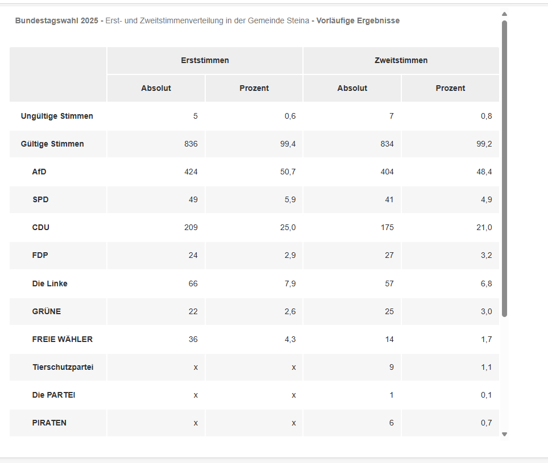Click the PIRATEN row label
The height and width of the screenshot is (463, 548).
tap(49, 423)
